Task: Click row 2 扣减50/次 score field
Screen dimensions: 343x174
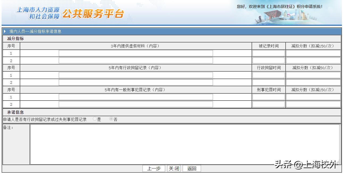Action: coord(313,82)
